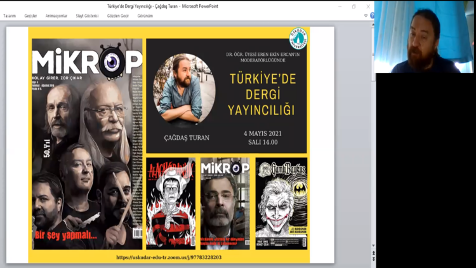The width and height of the screenshot is (476, 268).
Task: Switch to the Görünüm tab
Action: point(145,16)
